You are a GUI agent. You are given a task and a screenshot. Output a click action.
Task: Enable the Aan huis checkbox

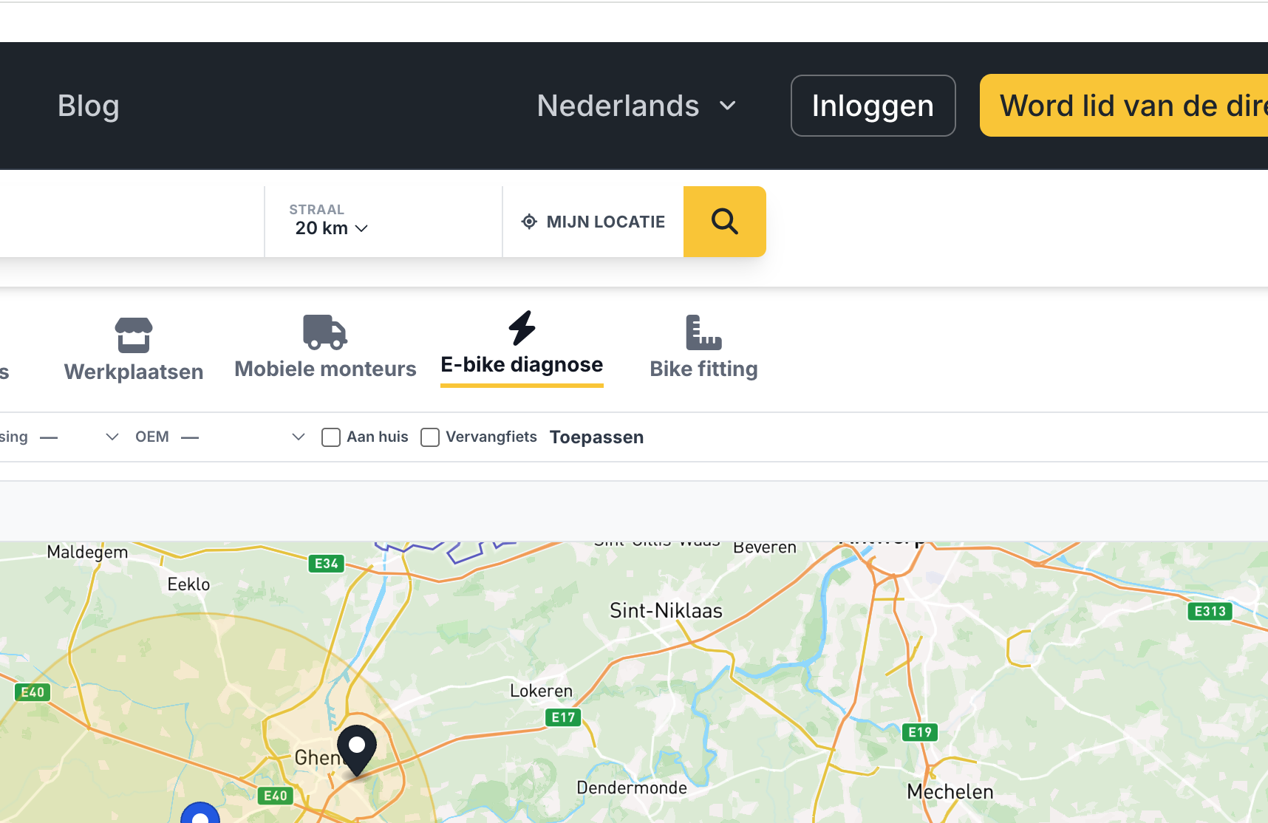pyautogui.click(x=330, y=437)
